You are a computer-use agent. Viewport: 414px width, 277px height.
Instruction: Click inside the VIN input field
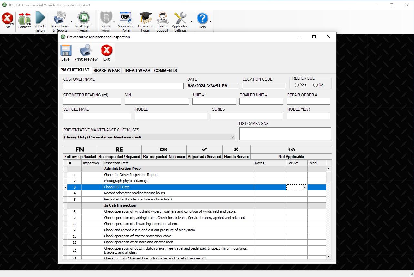pos(157,101)
